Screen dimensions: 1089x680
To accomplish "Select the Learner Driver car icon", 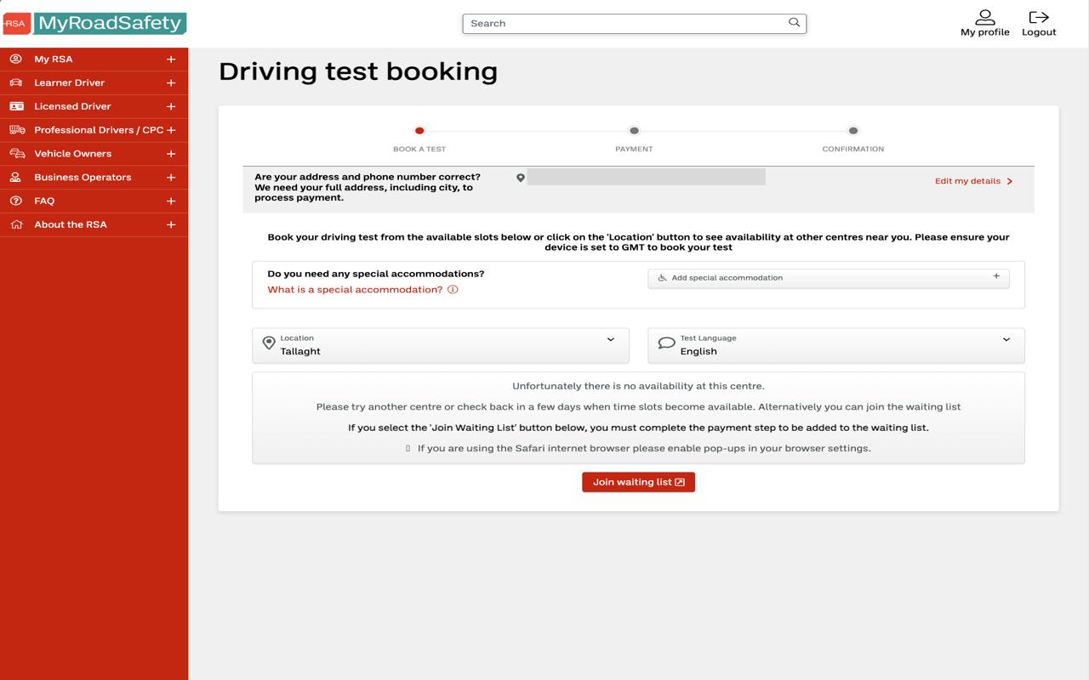I will [15, 82].
